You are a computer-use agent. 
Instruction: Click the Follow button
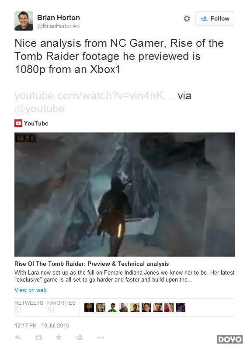pyautogui.click(x=215, y=18)
